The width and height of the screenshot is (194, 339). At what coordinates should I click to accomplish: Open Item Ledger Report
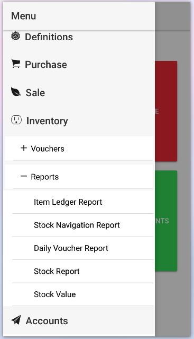83,202
